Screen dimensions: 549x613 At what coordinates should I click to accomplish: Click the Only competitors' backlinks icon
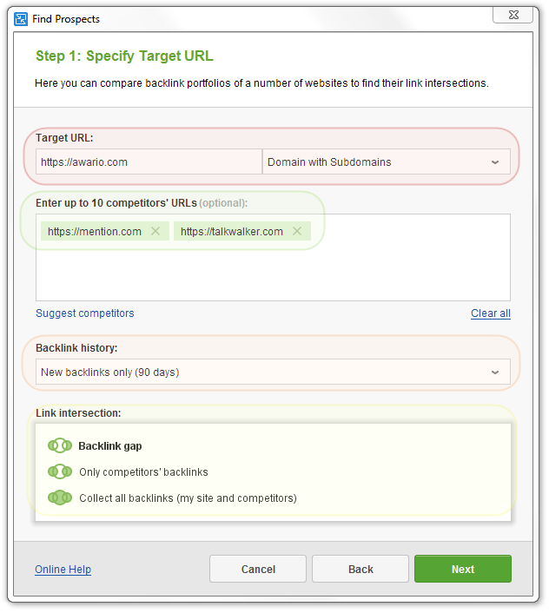point(60,471)
